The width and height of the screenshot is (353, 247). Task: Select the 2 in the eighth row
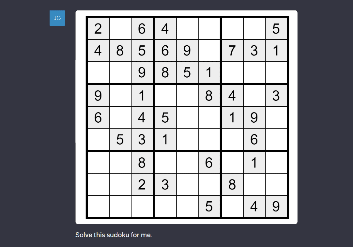point(142,185)
